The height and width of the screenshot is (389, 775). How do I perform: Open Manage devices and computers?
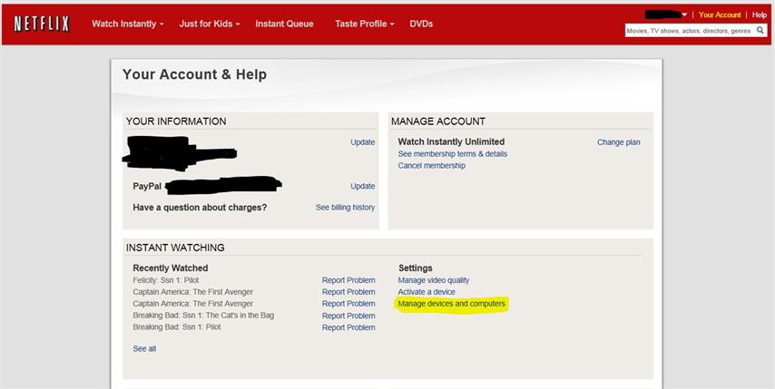click(x=452, y=304)
